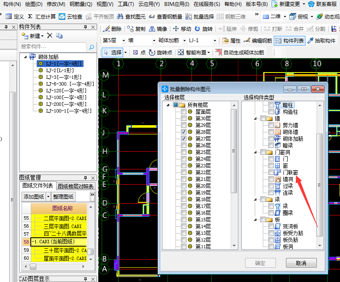Run 自动生成砌体加筋 auto generate
The height and width of the screenshot is (282, 340).
coord(240,52)
